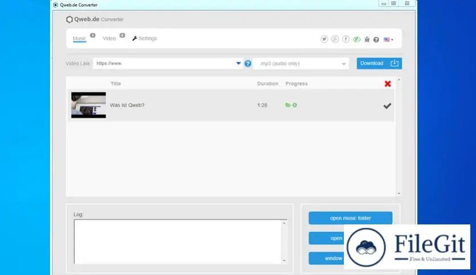Click the checkmark on the Was ist Qweb row

[387, 106]
